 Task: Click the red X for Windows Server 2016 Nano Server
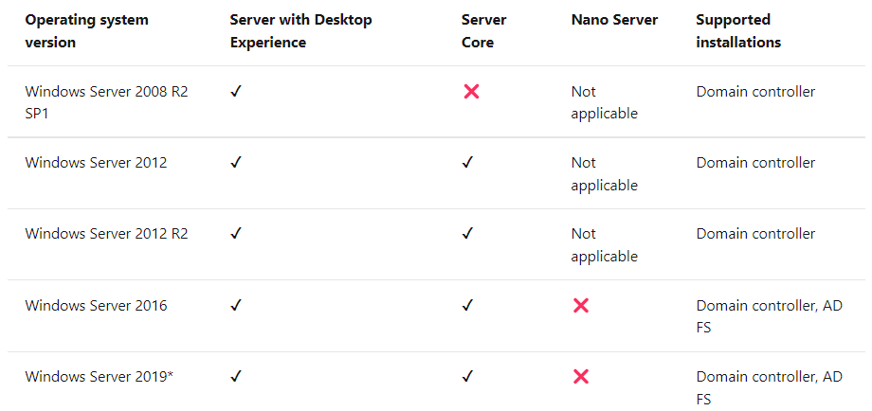click(x=581, y=305)
